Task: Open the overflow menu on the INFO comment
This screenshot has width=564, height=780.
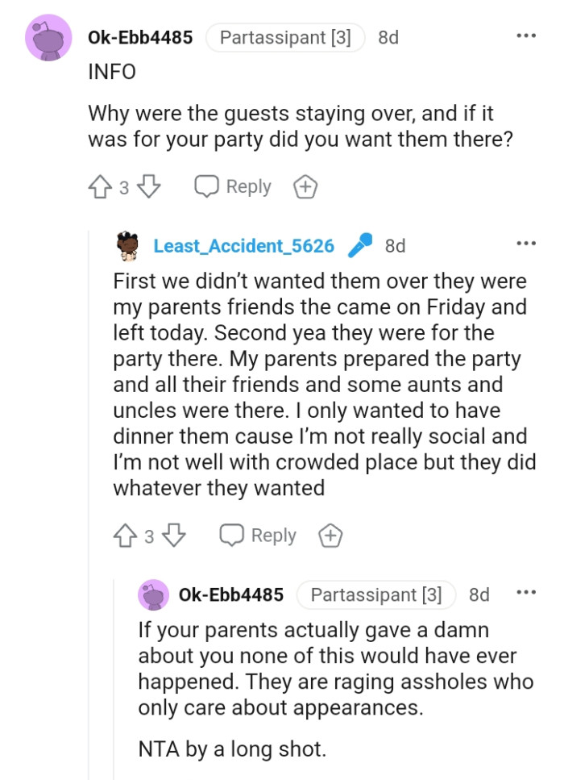Action: pyautogui.click(x=525, y=35)
